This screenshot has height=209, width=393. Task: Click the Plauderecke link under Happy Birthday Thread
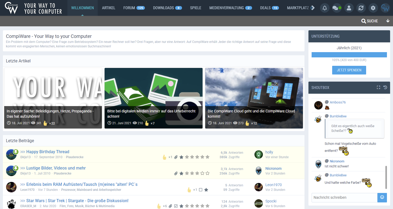coord(75,157)
